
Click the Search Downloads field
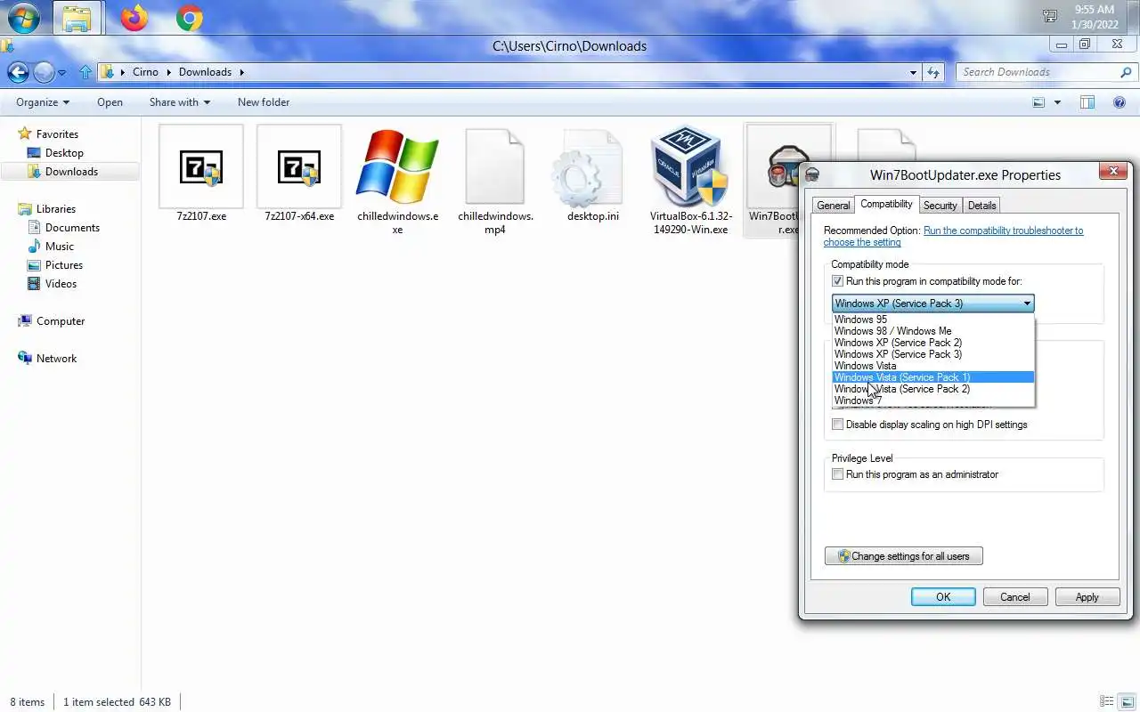[x=1038, y=72]
